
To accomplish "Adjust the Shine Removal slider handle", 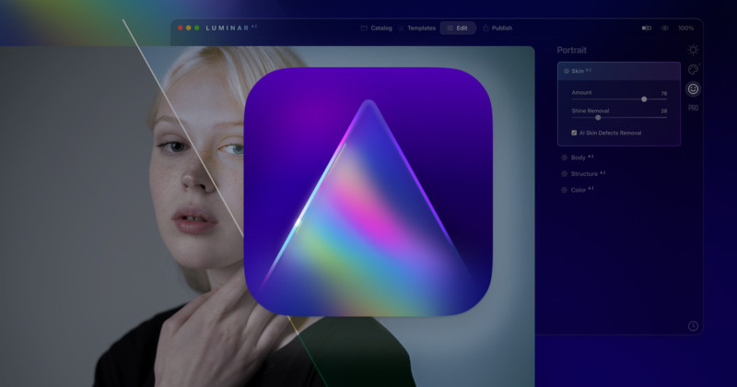I will (598, 118).
